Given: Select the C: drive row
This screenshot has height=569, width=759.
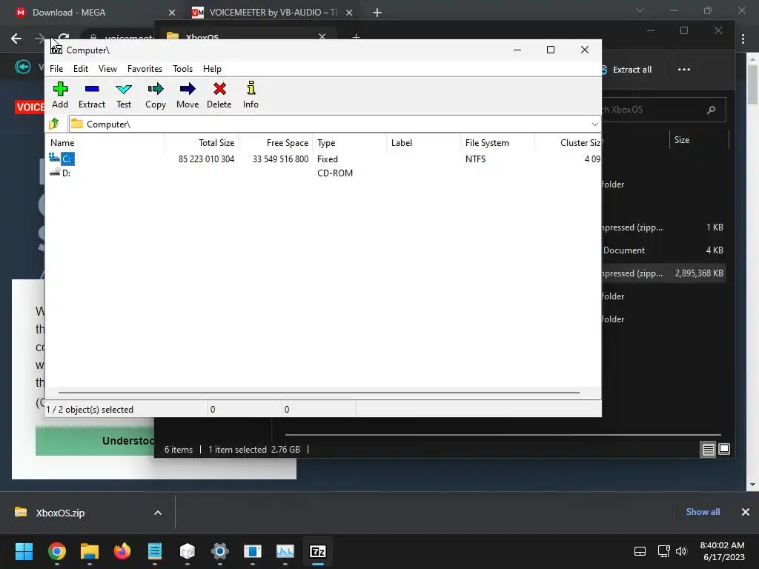Looking at the screenshot, I should click(323, 159).
